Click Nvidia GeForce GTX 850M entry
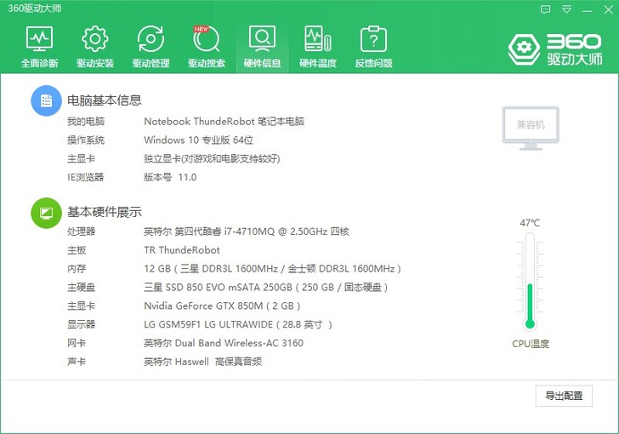The width and height of the screenshot is (619, 434). (222, 306)
